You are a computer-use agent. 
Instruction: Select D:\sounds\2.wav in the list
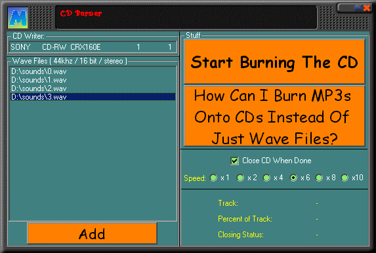pos(93,88)
